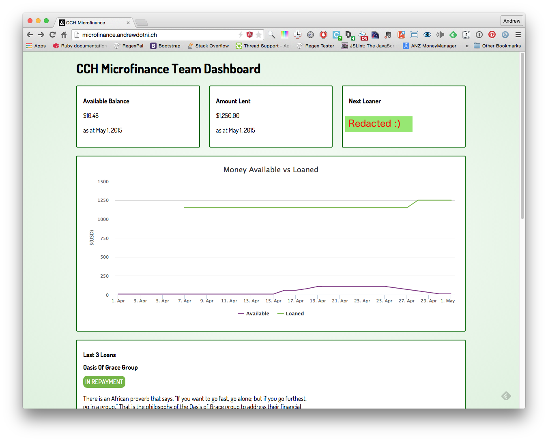This screenshot has height=441, width=548.
Task: Open the magnifying glass search extension
Action: pos(271,35)
